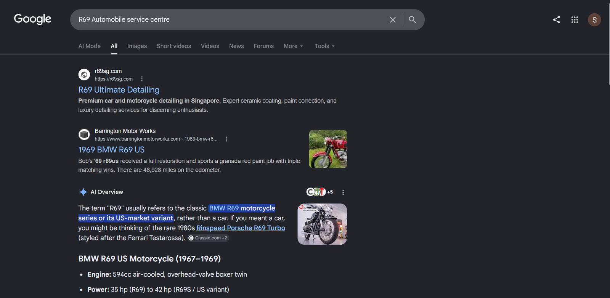Viewport: 610px width, 298px height.
Task: Click the barringtonmotorworks.com URL breadcrumb
Action: tap(156, 139)
